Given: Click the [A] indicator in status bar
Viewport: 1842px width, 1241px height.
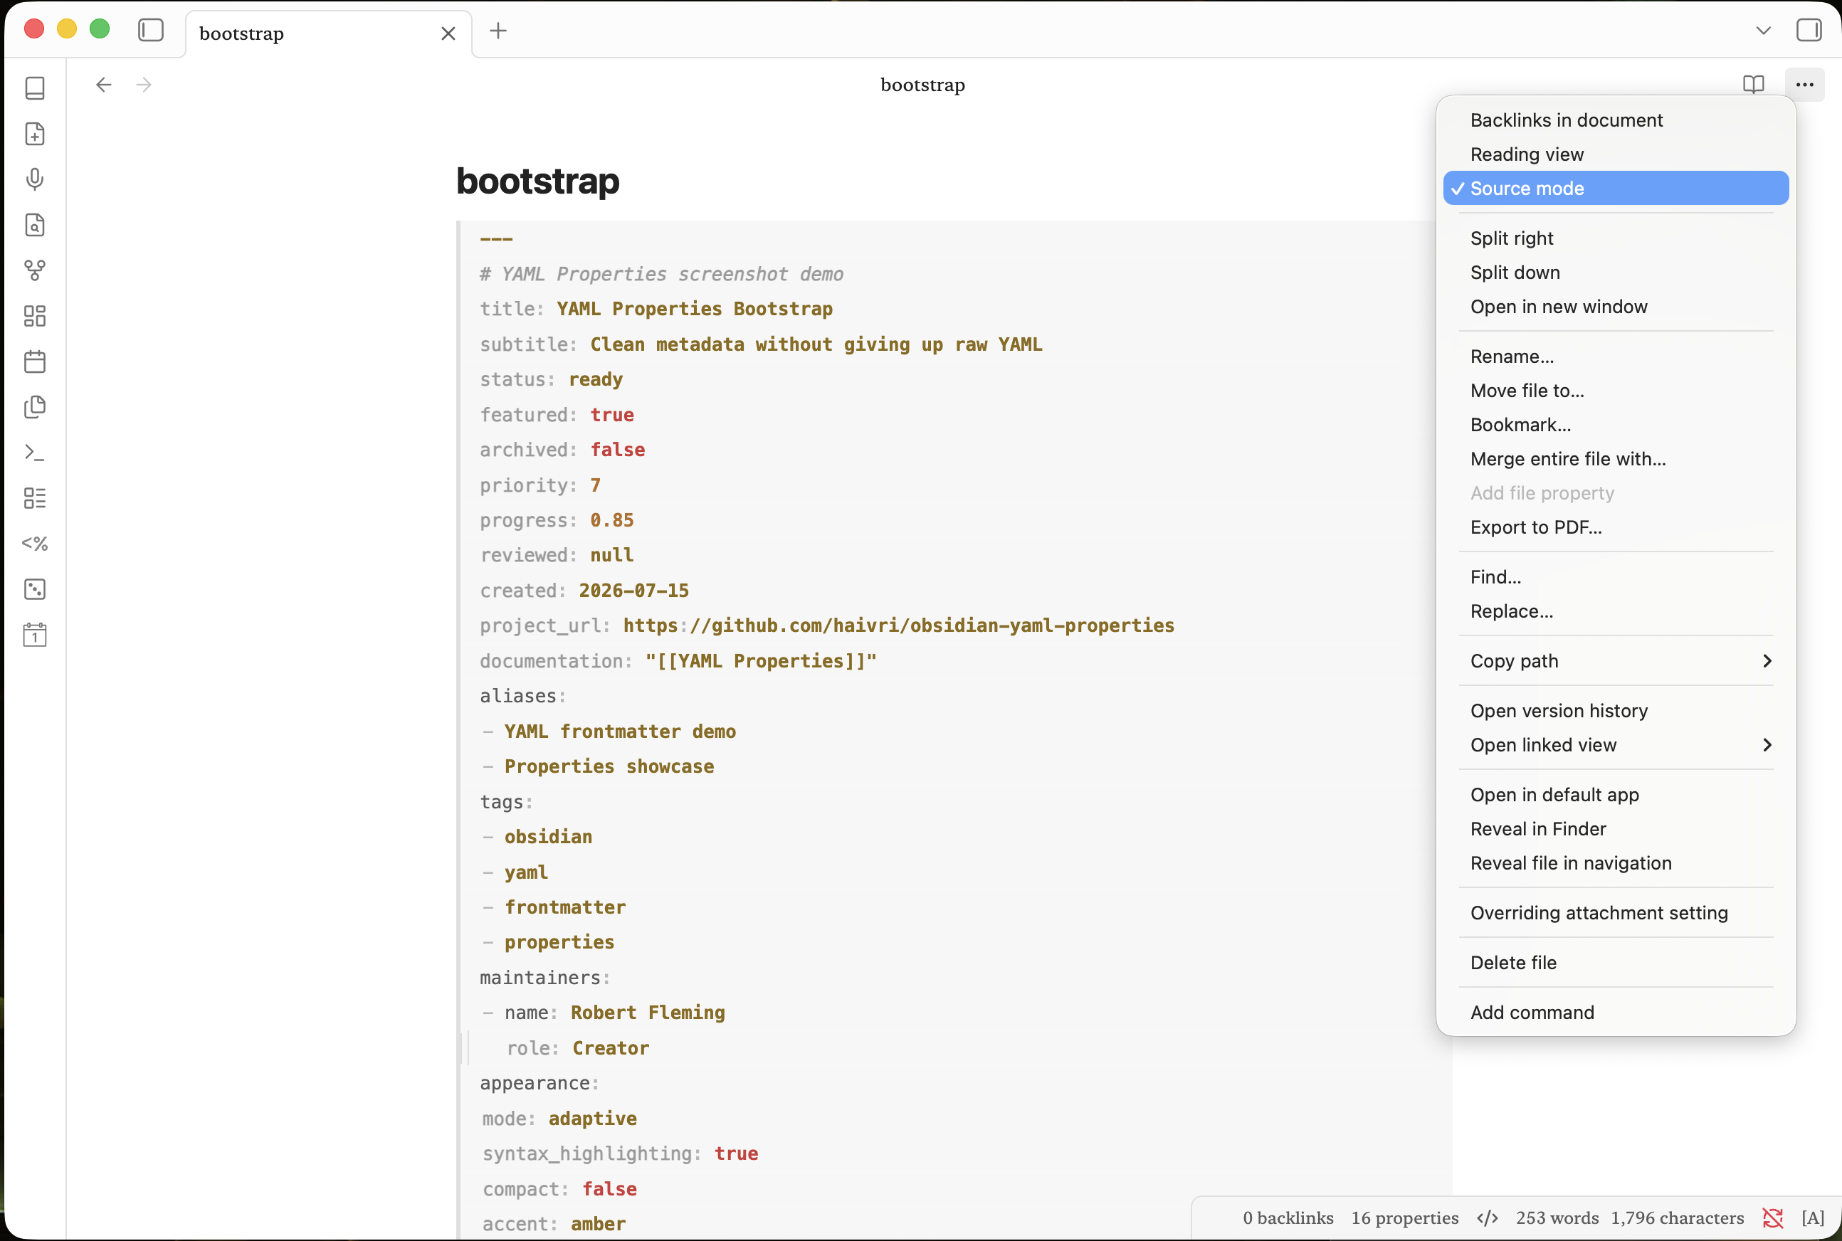Looking at the screenshot, I should pyautogui.click(x=1812, y=1218).
